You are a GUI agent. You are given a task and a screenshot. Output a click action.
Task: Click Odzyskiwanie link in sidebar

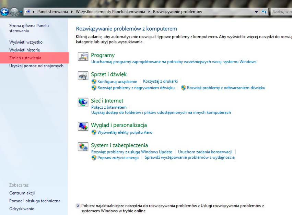tap(22, 209)
